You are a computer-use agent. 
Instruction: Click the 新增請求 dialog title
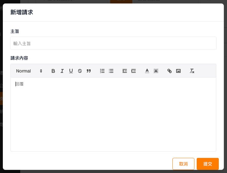pos(22,13)
